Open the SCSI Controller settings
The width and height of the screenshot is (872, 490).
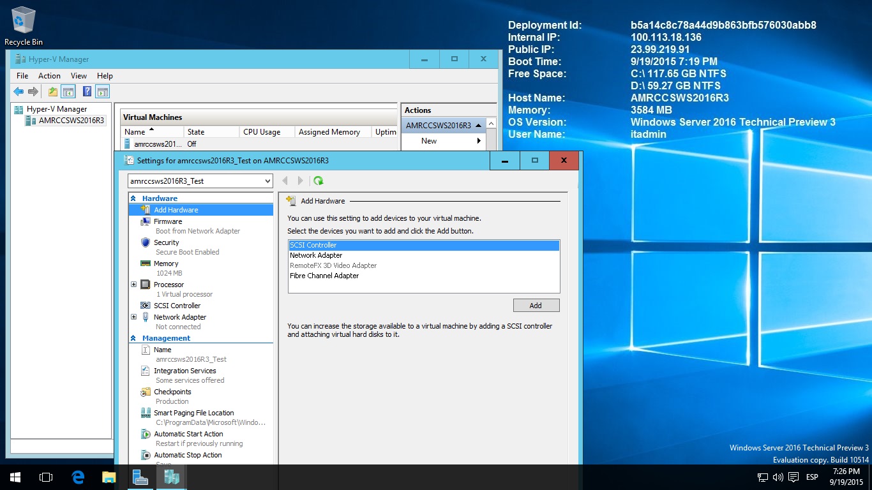pyautogui.click(x=177, y=306)
